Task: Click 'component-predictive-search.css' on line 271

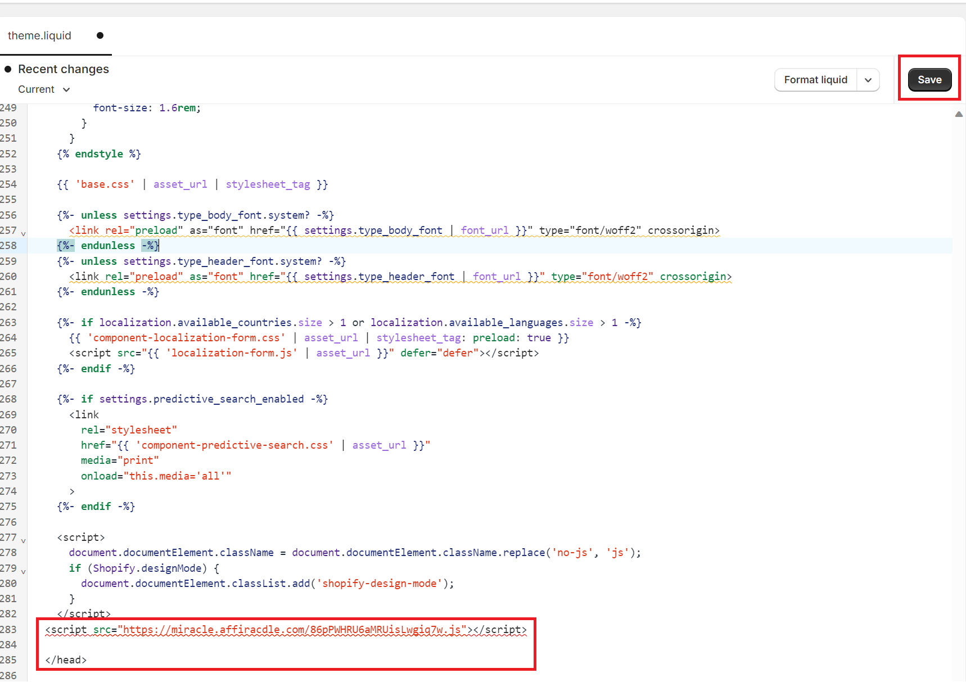Action: tap(234, 445)
